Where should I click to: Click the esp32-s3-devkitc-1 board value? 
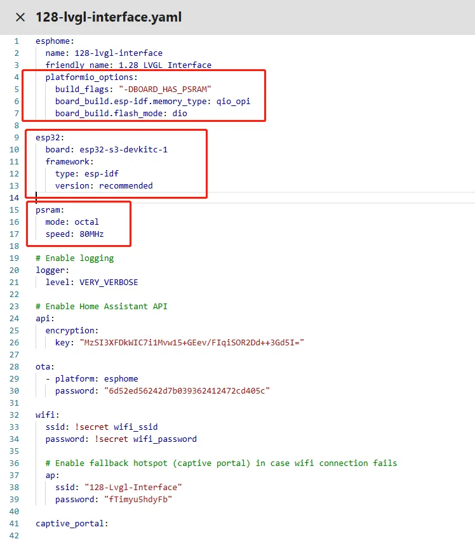pos(123,150)
